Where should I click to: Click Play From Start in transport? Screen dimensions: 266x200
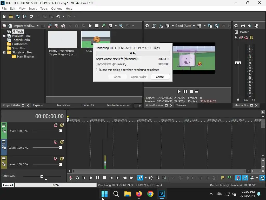[84, 178]
